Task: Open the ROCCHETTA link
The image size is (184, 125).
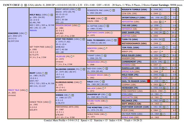Action: [127, 97]
